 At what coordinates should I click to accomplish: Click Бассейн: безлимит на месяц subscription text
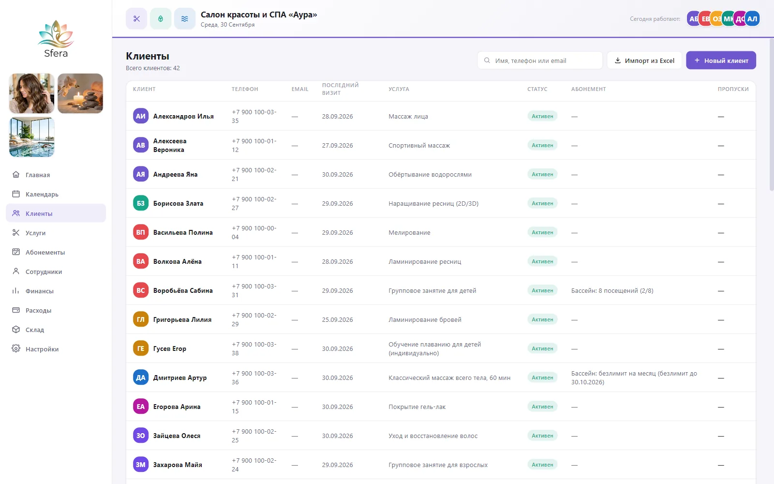pyautogui.click(x=634, y=378)
